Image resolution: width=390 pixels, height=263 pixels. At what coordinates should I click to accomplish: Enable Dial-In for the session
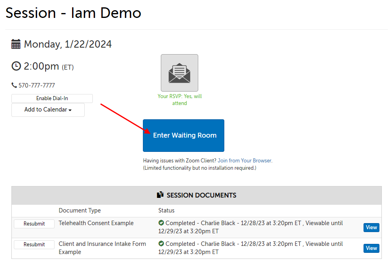52,99
